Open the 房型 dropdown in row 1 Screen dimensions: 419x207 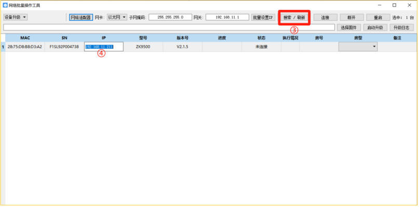(358, 47)
